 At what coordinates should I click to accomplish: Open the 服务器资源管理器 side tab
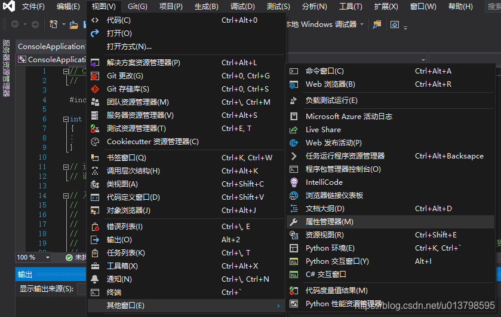pyautogui.click(x=6, y=68)
